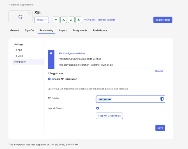The image size is (188, 149).
Task: Click the handshake icon button
Action: (x=56, y=20)
